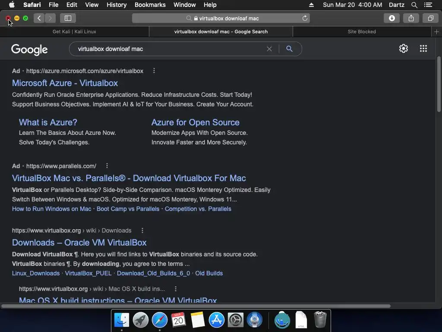Image resolution: width=442 pixels, height=332 pixels.
Task: Open the Help menu
Action: point(210,5)
